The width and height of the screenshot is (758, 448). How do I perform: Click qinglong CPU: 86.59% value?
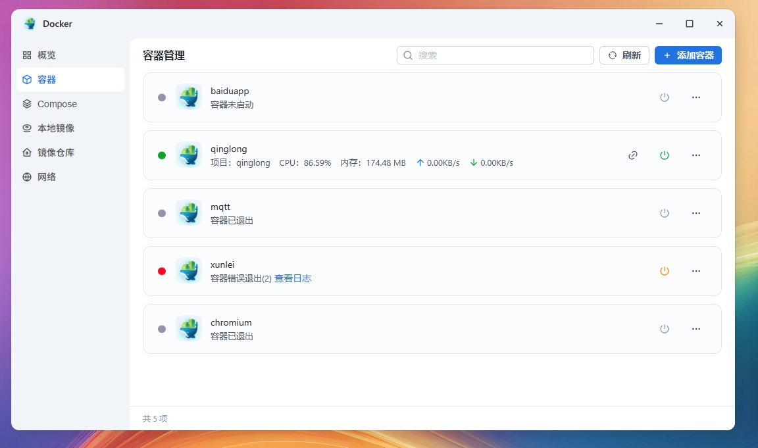(x=305, y=163)
